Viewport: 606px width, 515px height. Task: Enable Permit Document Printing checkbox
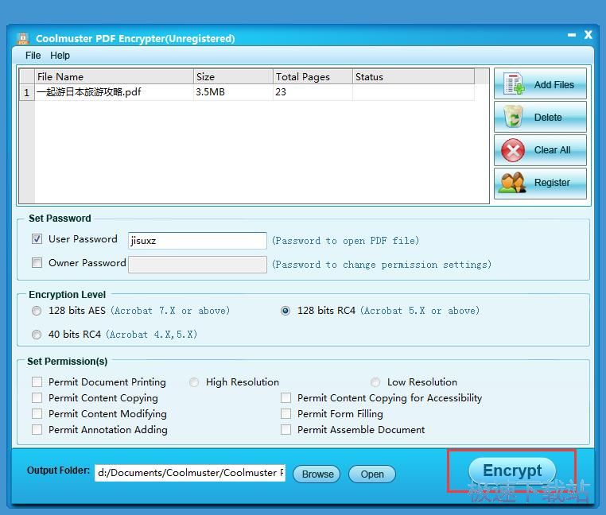tap(37, 382)
